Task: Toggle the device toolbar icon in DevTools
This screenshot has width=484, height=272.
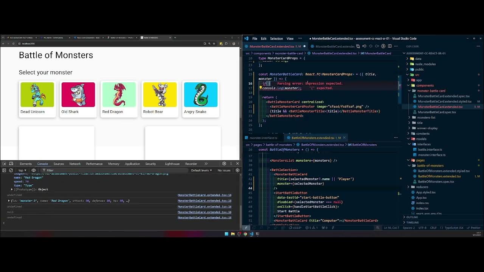Action: click(x=11, y=164)
